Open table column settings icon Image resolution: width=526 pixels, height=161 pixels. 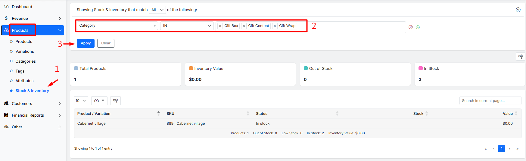[115, 101]
